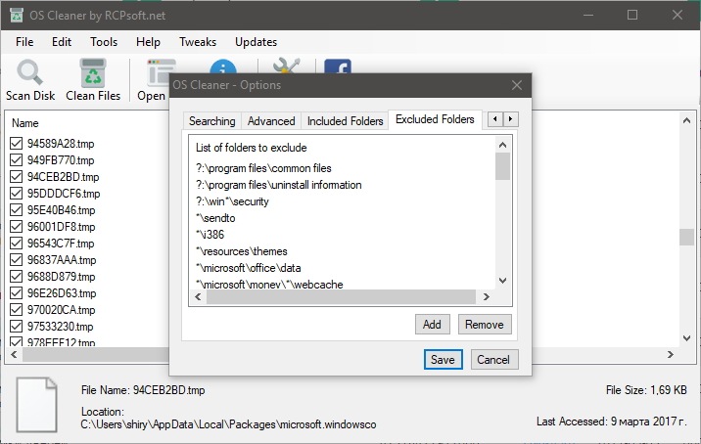
Task: Select file 9688D879.tmp in list
Action: 62,277
